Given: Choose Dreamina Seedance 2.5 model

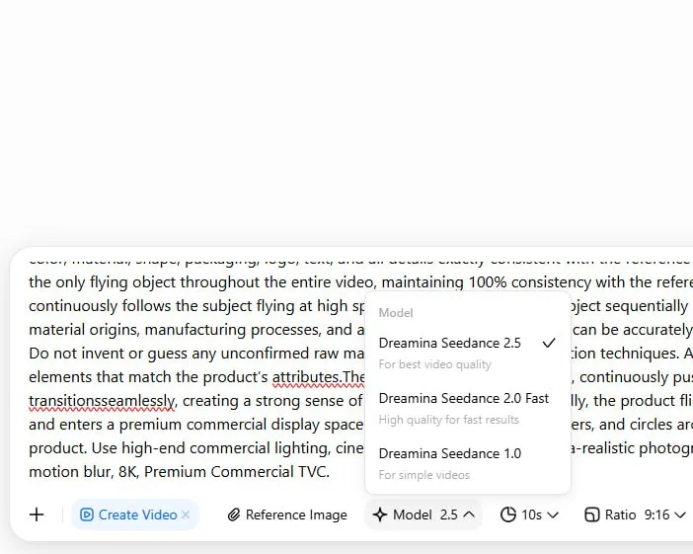Looking at the screenshot, I should pos(468,353).
